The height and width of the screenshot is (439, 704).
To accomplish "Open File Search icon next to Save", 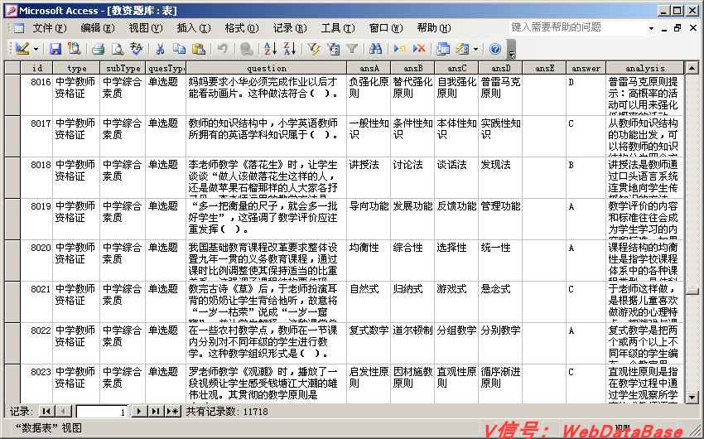I will [74, 49].
